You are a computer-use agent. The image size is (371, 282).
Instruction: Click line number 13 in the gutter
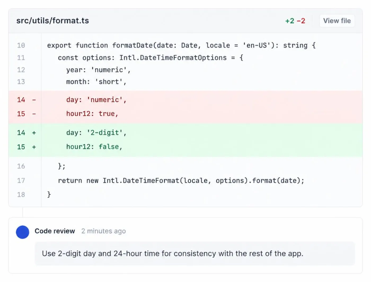tap(21, 82)
